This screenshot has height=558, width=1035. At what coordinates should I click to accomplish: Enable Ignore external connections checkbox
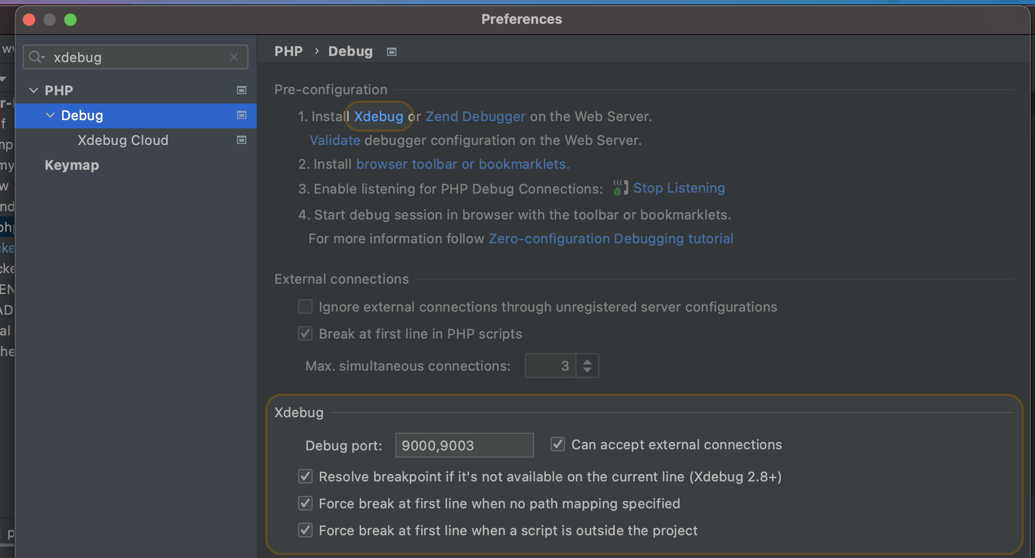[x=305, y=307]
